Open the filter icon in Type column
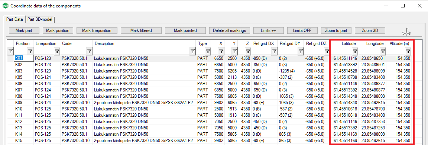 [x=208, y=51]
